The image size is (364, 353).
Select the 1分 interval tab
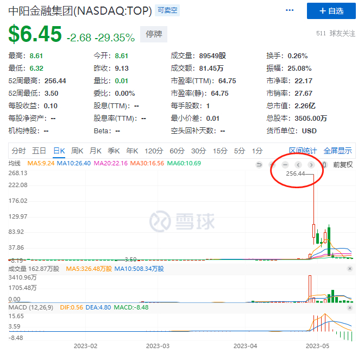tap(257, 151)
